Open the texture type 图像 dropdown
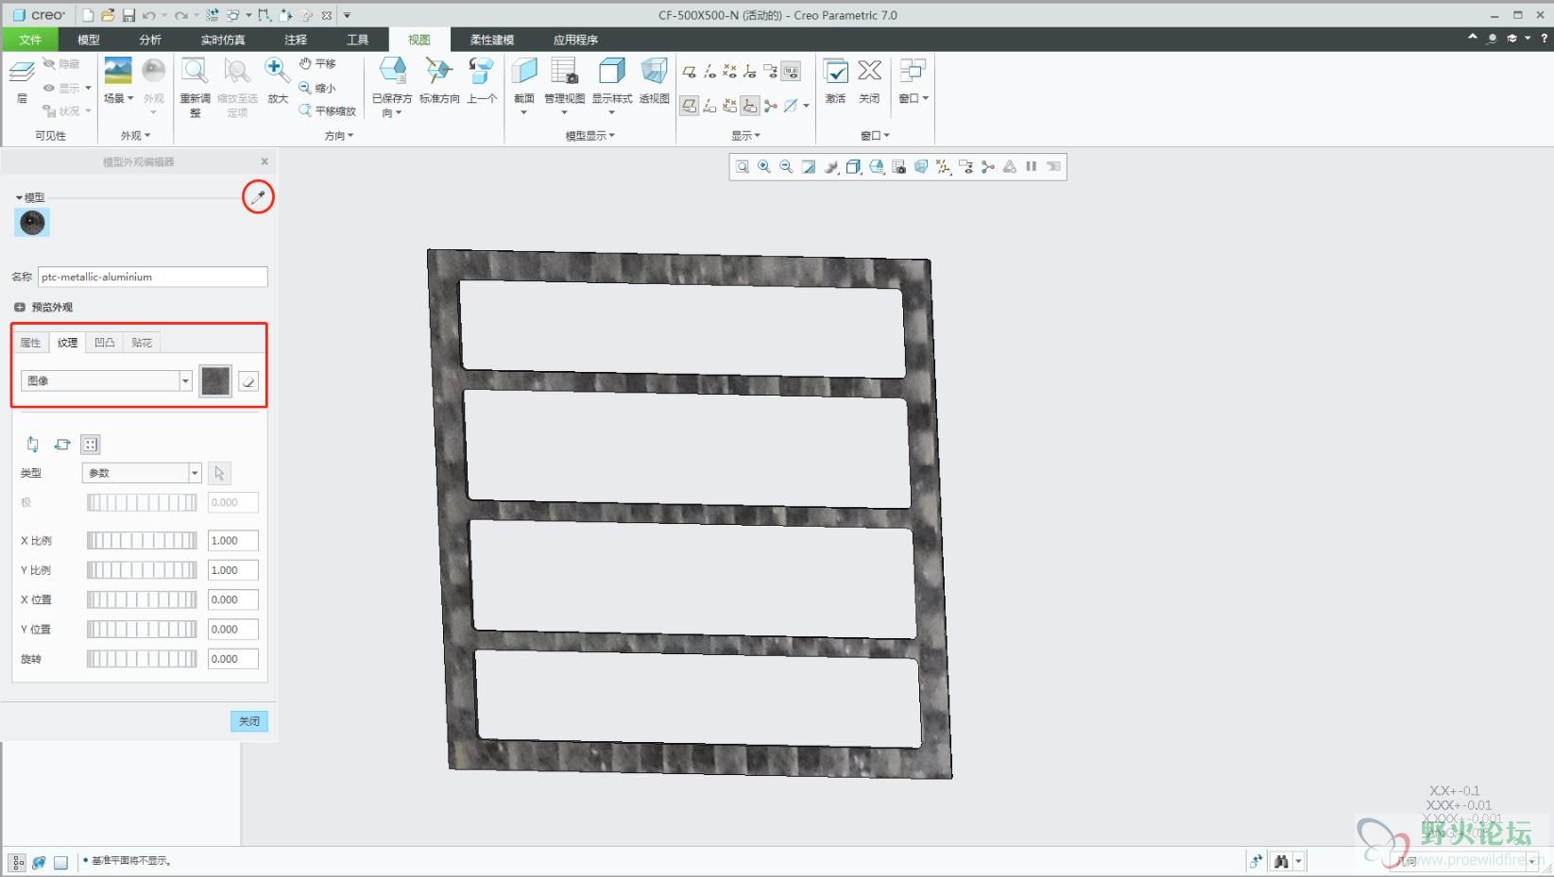The width and height of the screenshot is (1554, 877). click(185, 380)
